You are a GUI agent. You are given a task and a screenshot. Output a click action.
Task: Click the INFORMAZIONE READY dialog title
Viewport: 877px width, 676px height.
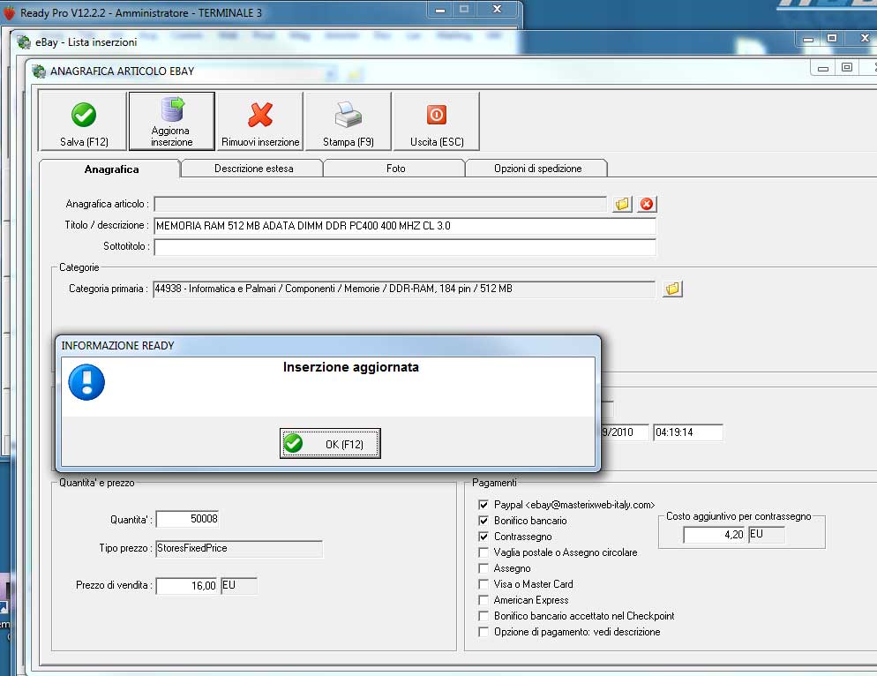117,346
